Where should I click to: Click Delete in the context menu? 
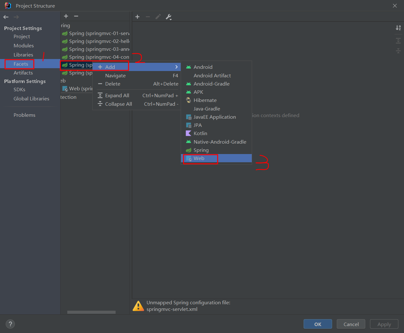coord(136,84)
